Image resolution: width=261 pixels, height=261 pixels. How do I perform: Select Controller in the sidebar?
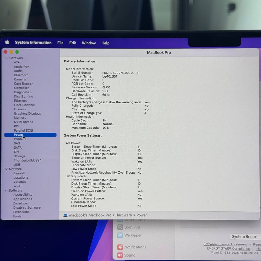point(21,88)
